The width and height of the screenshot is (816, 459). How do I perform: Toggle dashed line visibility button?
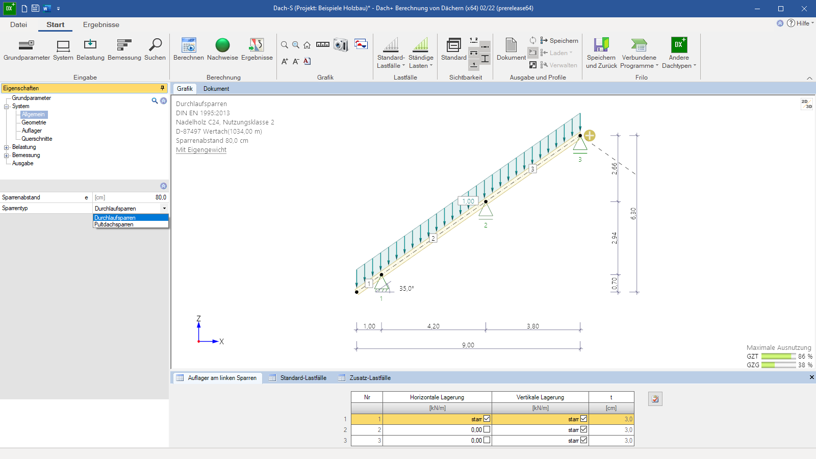[x=485, y=46]
